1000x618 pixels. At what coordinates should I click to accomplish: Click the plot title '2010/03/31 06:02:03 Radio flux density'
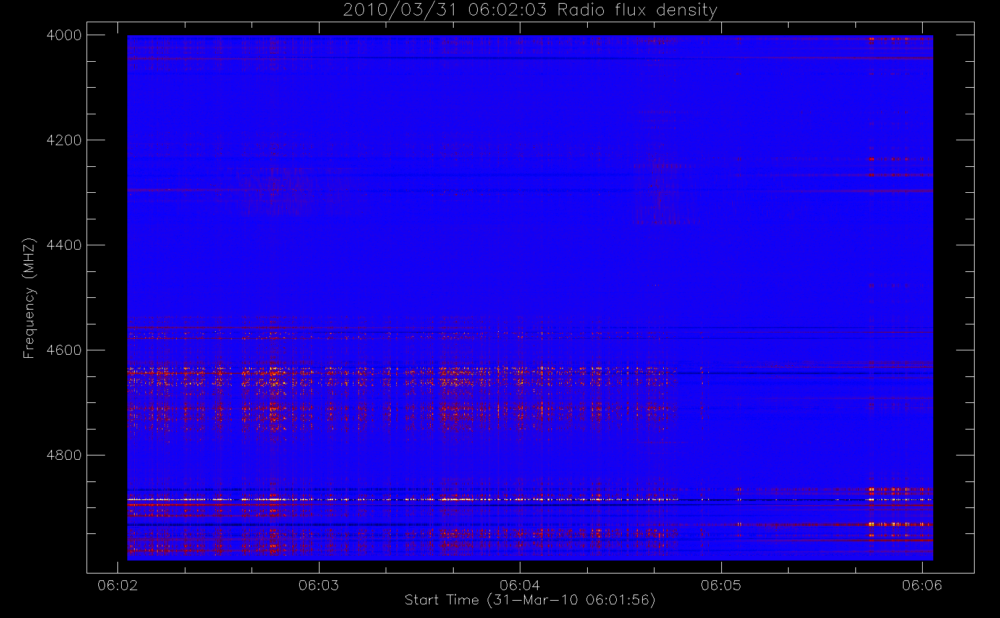[x=530, y=11]
